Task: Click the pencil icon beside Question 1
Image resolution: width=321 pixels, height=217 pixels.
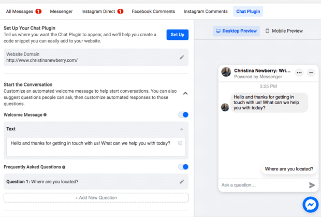Action: [x=182, y=182]
